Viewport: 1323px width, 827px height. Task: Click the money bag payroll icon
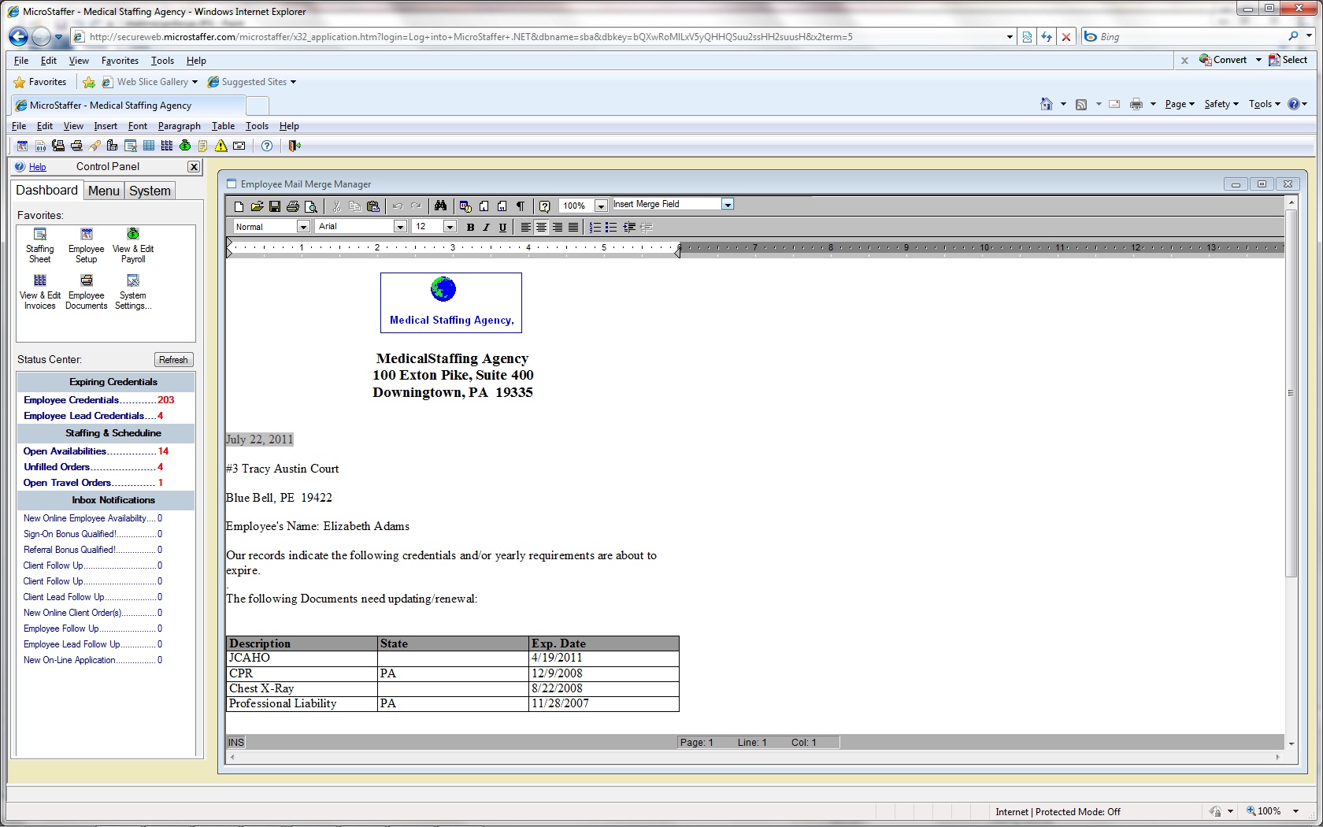(x=185, y=146)
